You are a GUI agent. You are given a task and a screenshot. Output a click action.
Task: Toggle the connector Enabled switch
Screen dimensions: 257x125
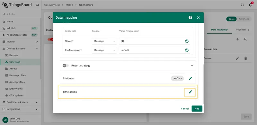(50, 40)
